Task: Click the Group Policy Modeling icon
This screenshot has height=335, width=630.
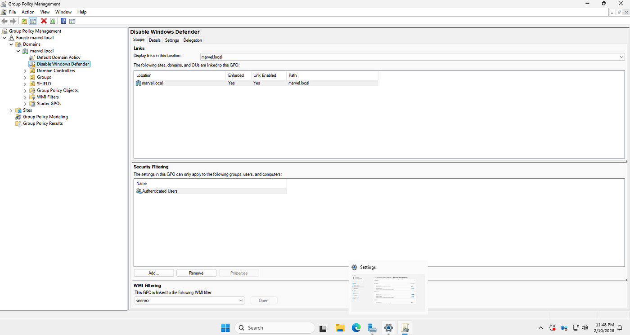Action: click(x=18, y=117)
